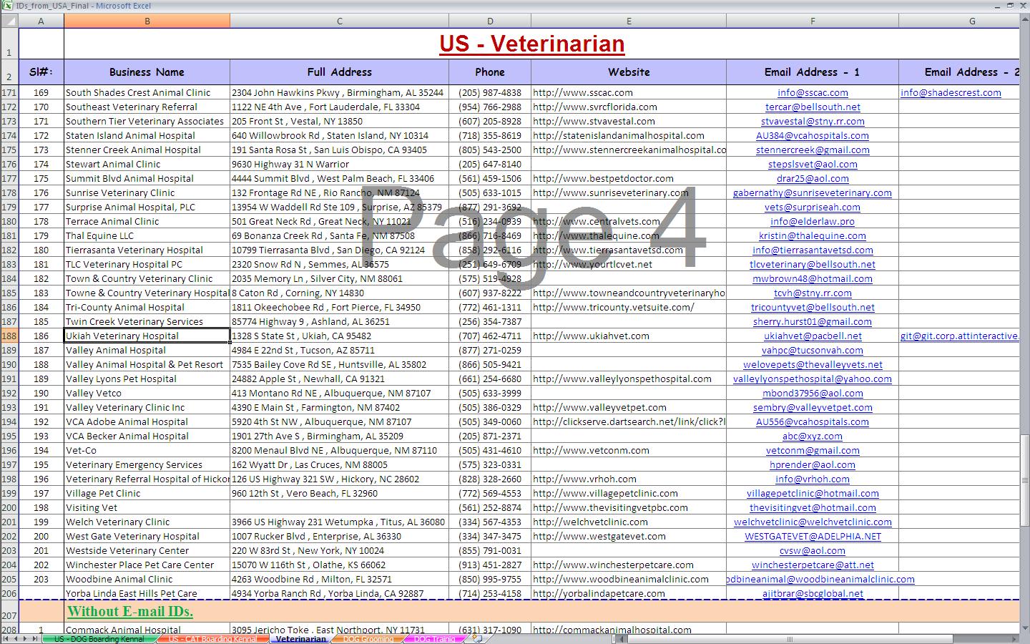
Task: Select column E header
Action: point(629,21)
